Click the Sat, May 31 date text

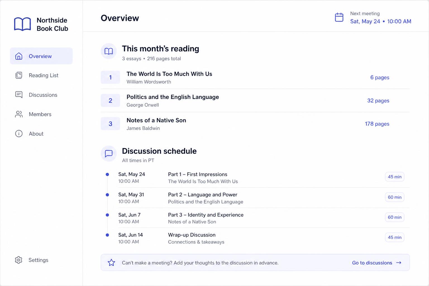131,195
